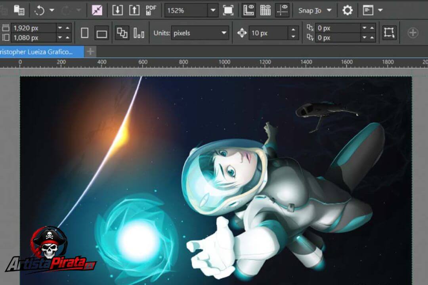Click the Undo arrow icon
The height and width of the screenshot is (285, 428).
pos(39,11)
